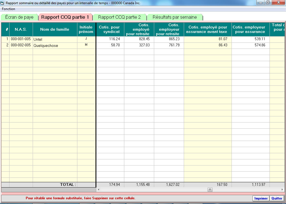
Task: Click the horizontal scrollbar left arrow
Action: pos(98,190)
